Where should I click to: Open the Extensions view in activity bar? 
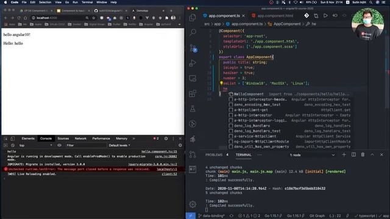193,94
